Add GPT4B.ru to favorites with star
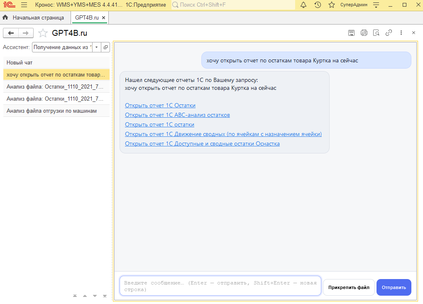The image size is (423, 304). click(x=43, y=33)
